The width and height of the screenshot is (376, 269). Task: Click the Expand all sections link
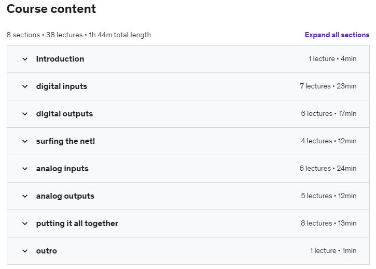point(337,35)
